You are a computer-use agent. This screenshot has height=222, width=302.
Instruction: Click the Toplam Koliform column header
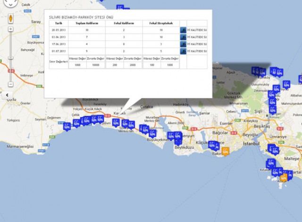pos(85,23)
